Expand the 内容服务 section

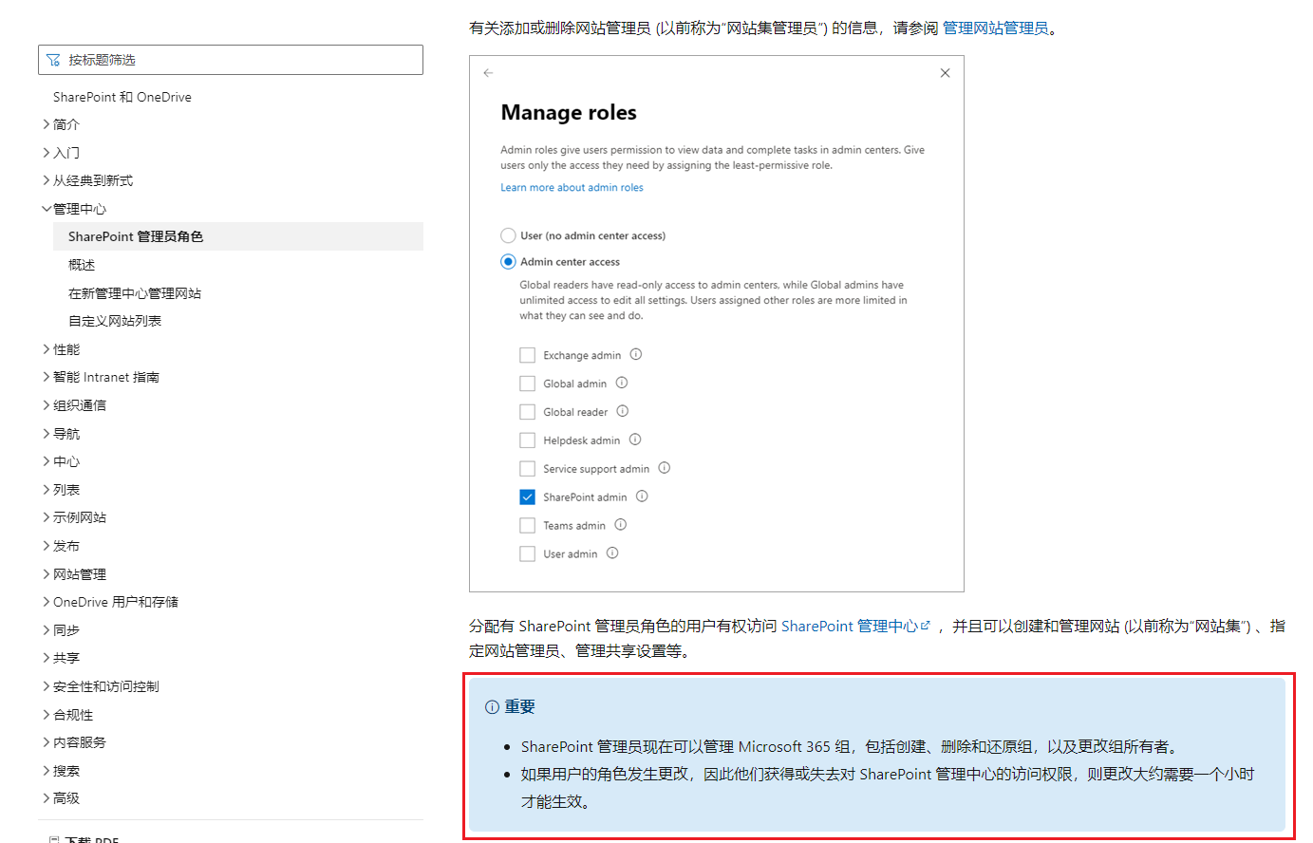click(x=74, y=742)
